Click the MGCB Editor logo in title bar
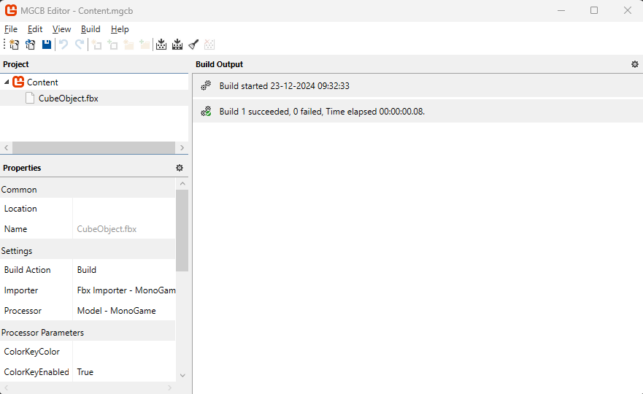 pos(11,11)
